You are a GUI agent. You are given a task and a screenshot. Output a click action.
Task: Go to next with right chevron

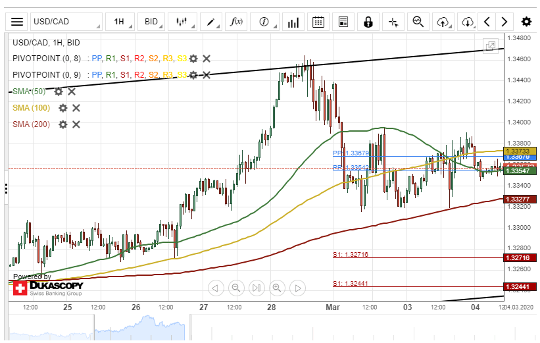click(x=504, y=22)
